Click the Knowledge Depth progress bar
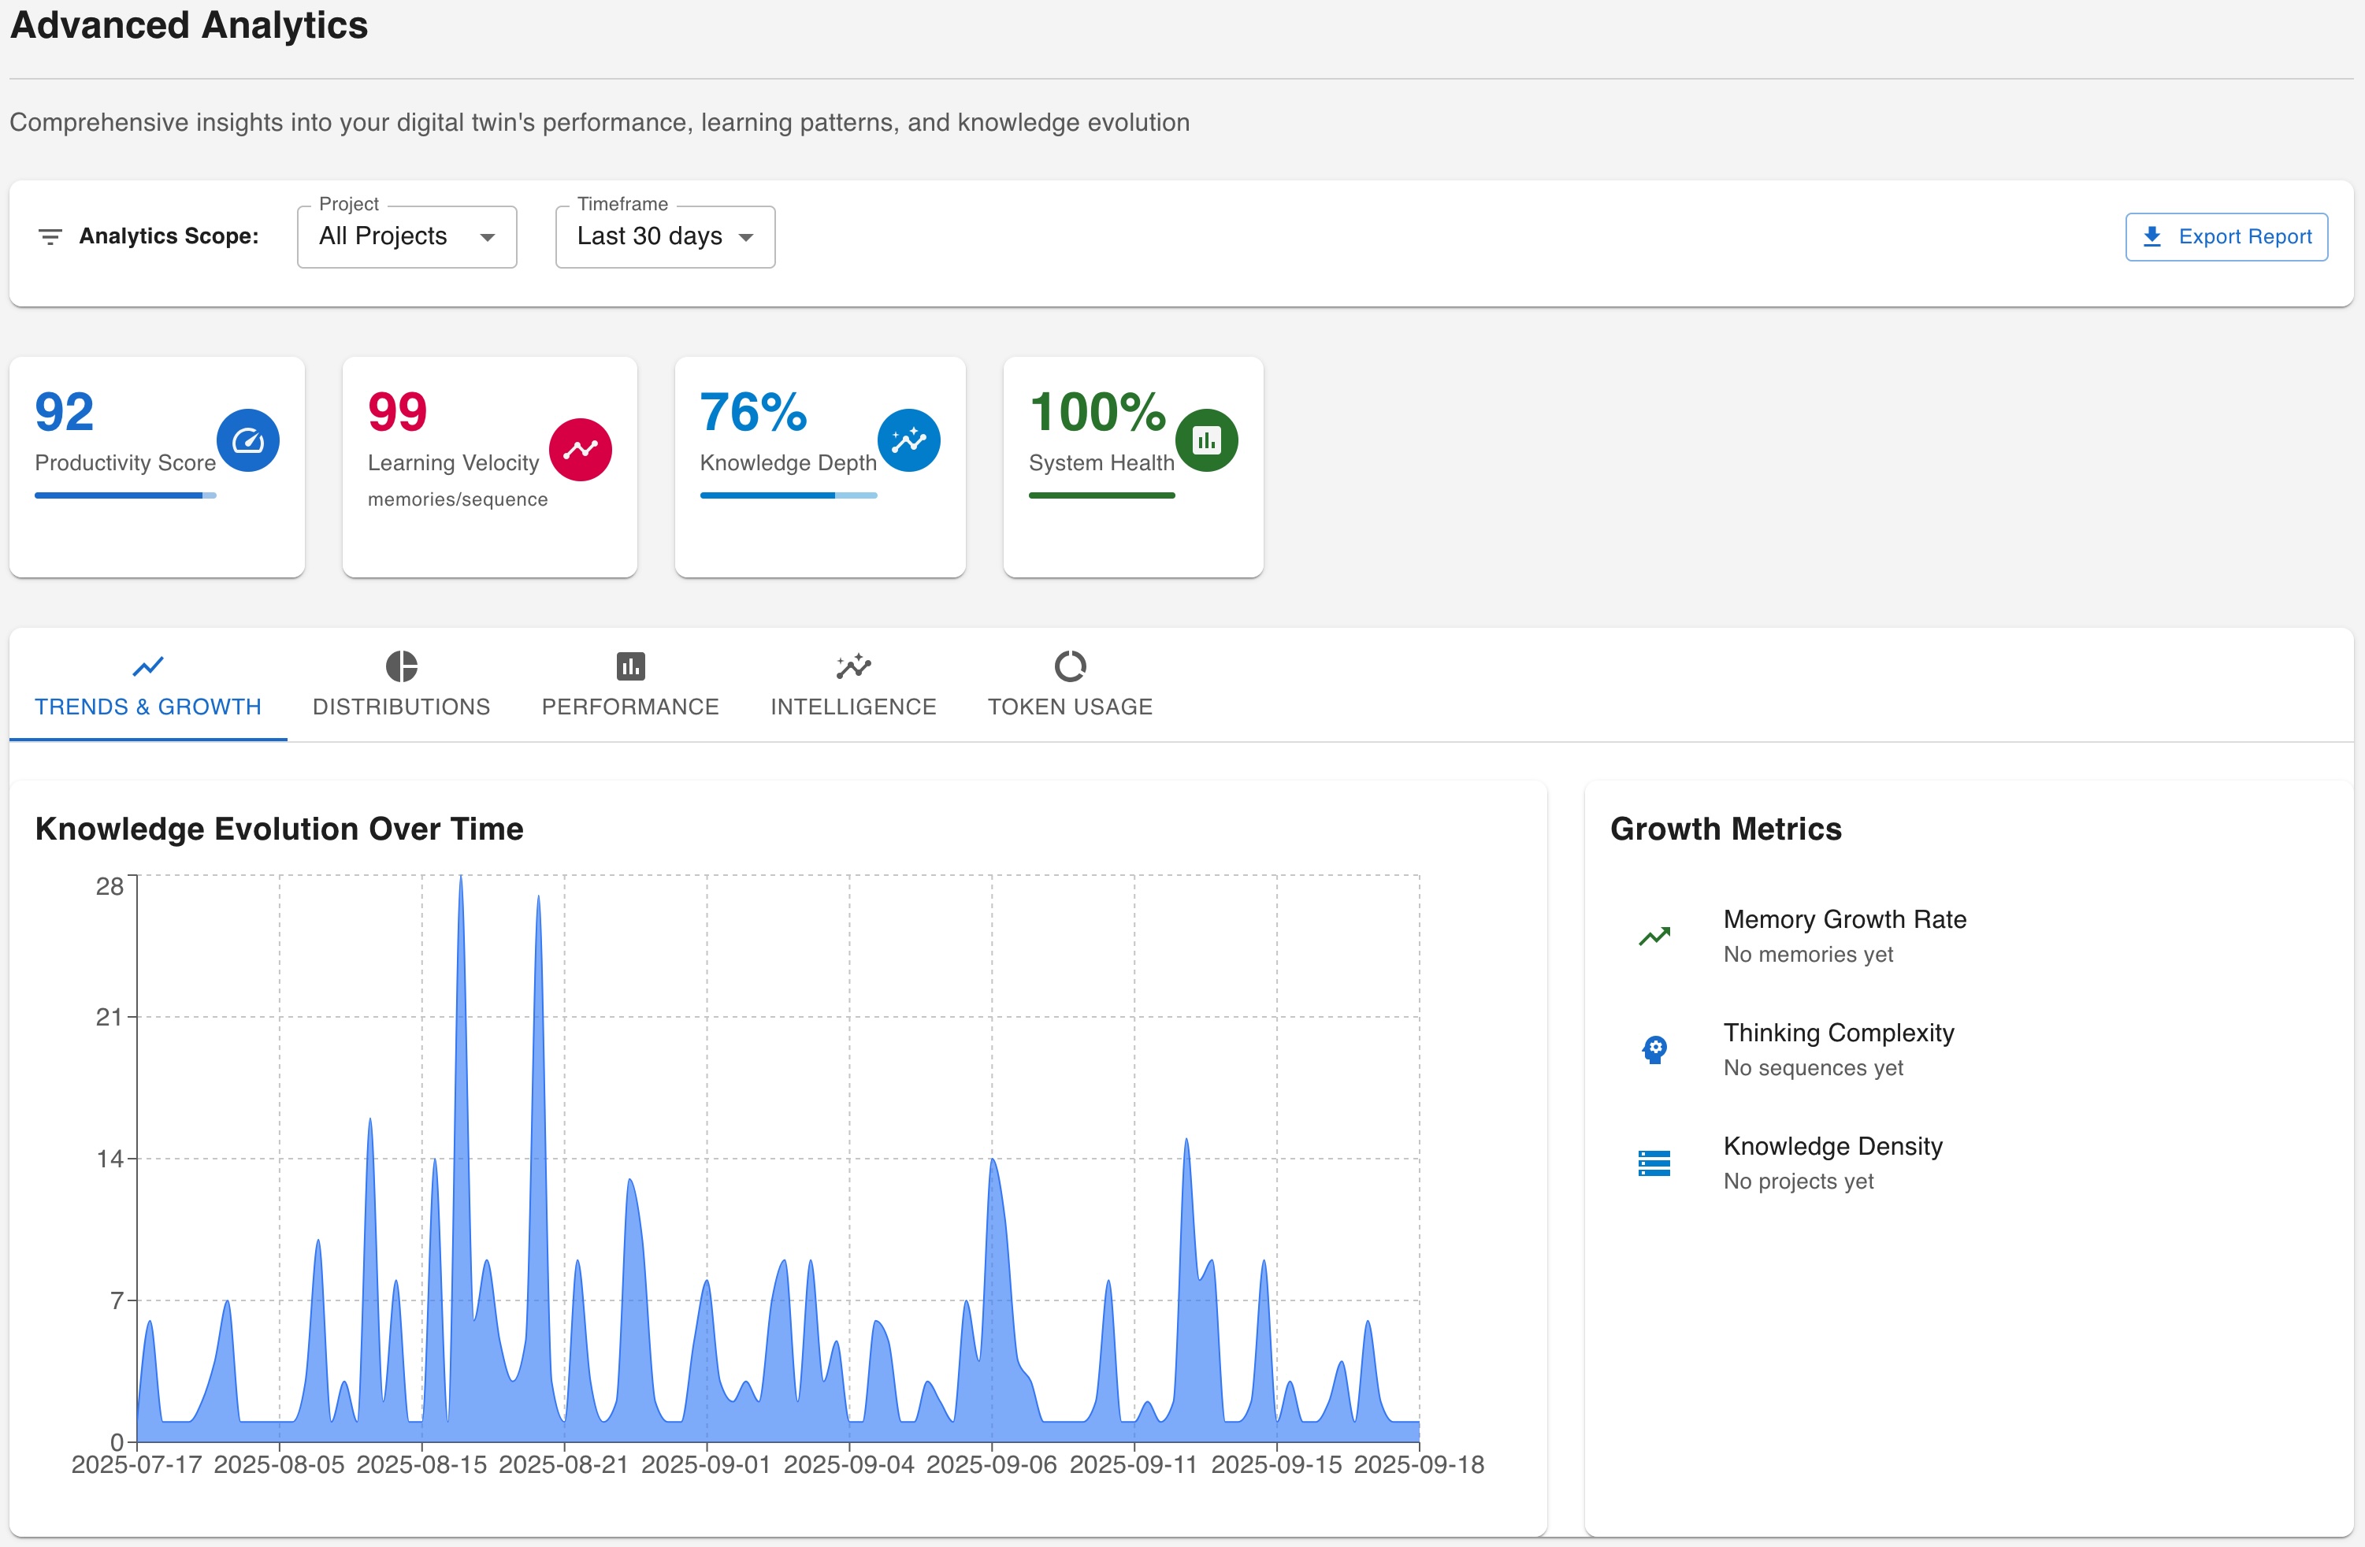 [x=788, y=495]
